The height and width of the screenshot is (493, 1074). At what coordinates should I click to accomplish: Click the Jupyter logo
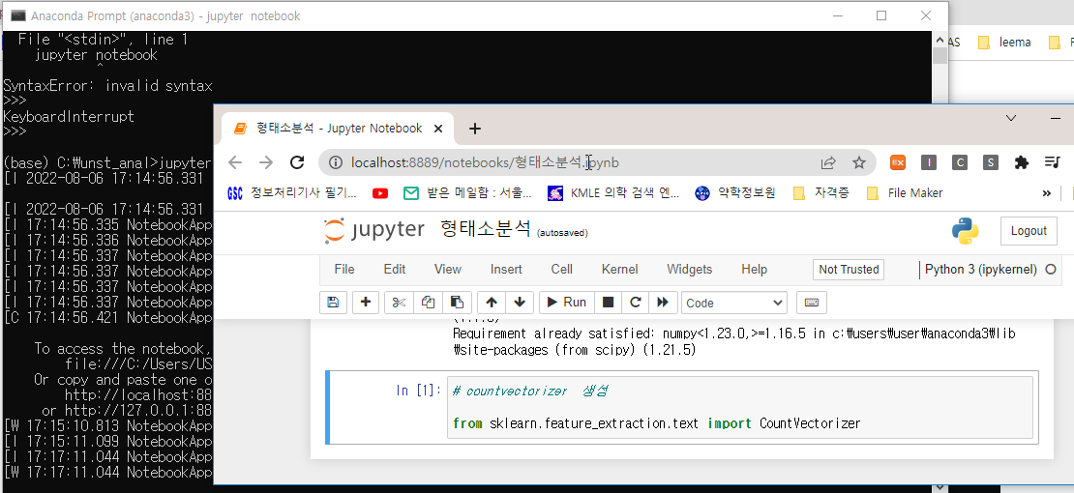[374, 230]
